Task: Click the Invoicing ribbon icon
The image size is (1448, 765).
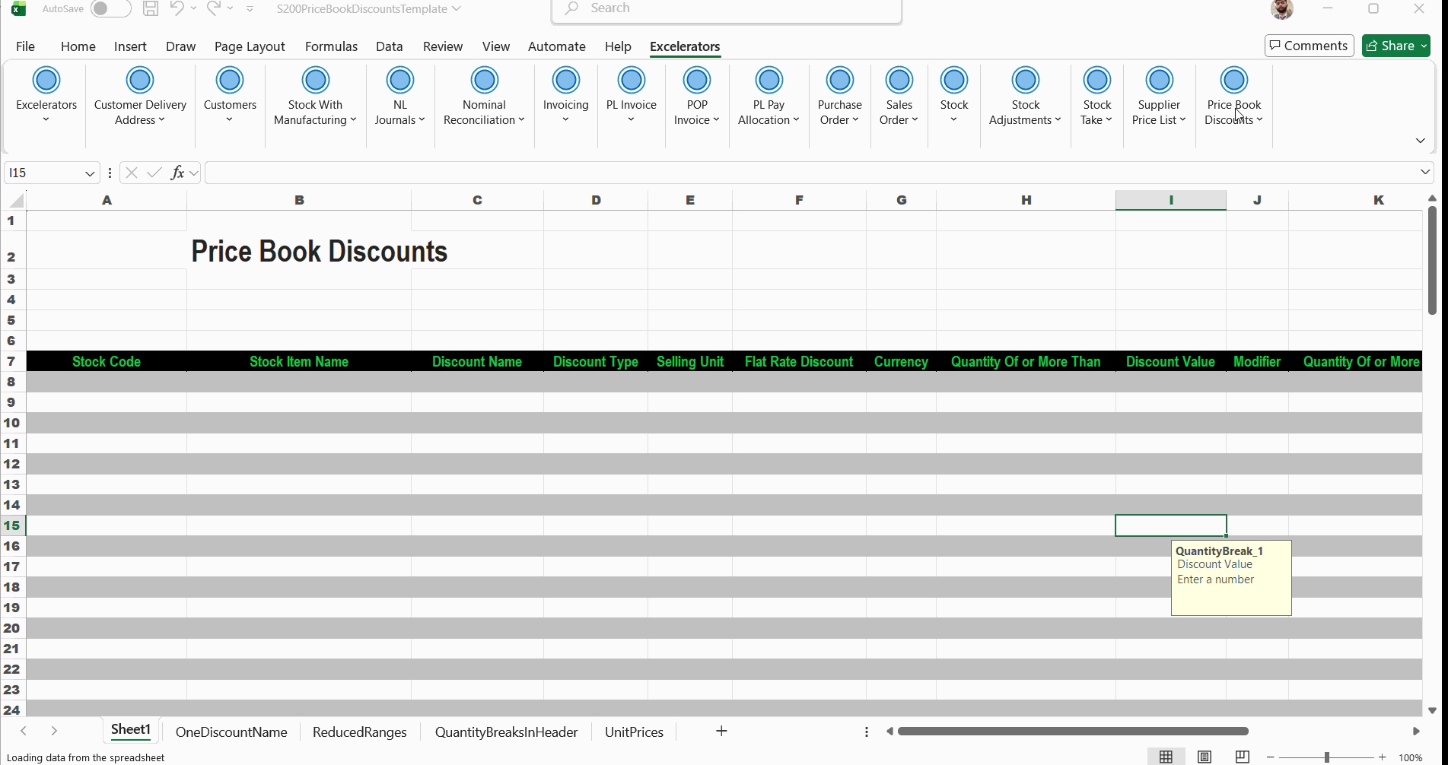Action: click(565, 81)
